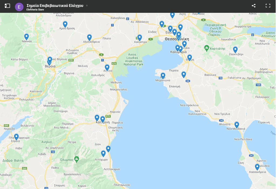Click the author name Eleftheria Siare
The width and height of the screenshot is (276, 189).
coord(35,10)
